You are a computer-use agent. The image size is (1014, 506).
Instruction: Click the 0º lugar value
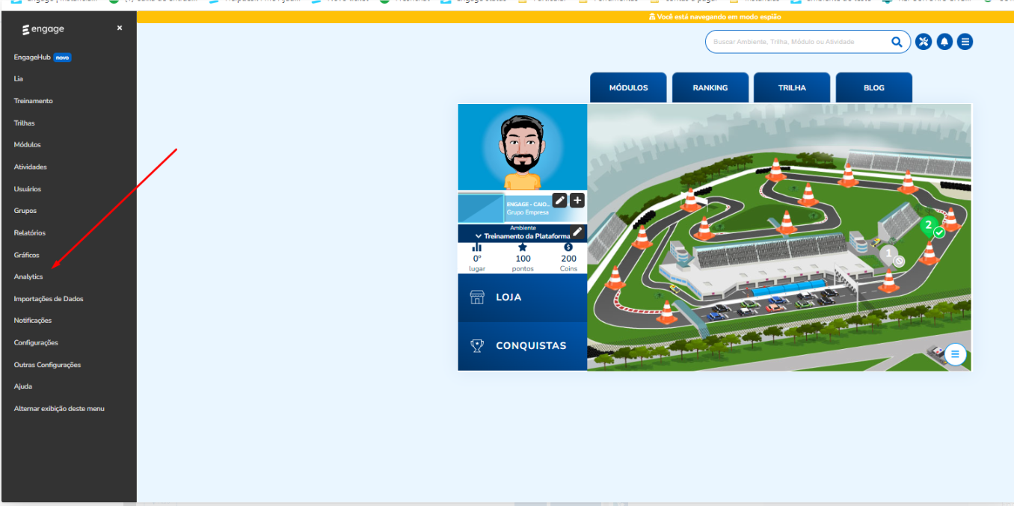(477, 259)
